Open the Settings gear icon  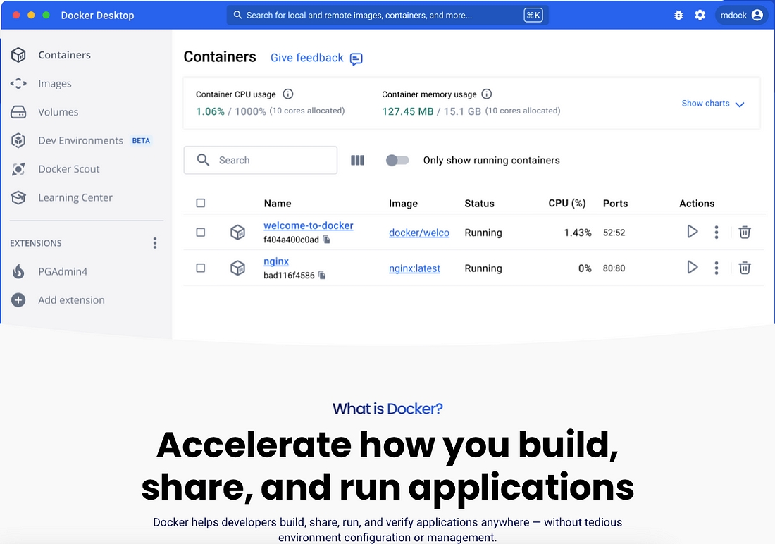coord(700,16)
